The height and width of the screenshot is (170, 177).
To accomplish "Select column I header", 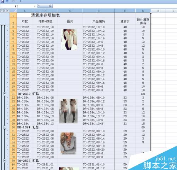I will coord(173,11).
